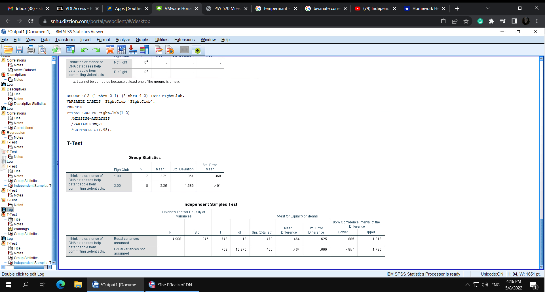Click the F value 4.908 cell
The image size is (545, 292).
coord(177,239)
